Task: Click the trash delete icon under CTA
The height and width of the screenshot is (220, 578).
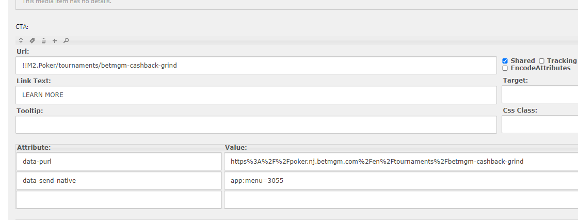Action: point(43,41)
